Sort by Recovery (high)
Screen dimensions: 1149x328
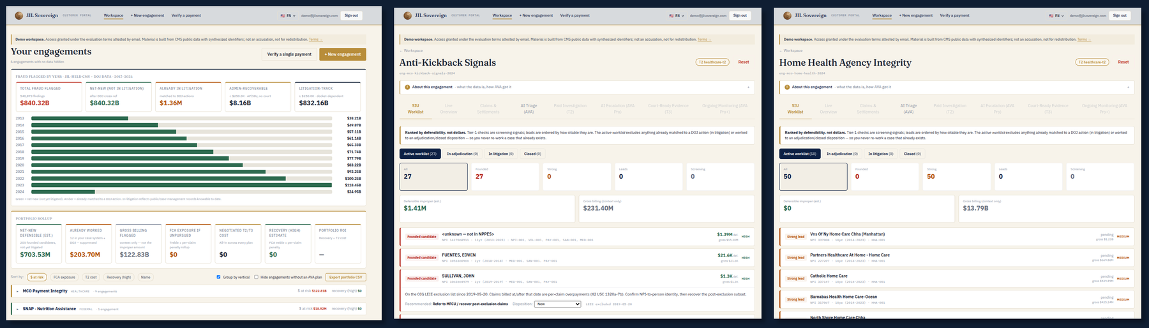point(119,277)
